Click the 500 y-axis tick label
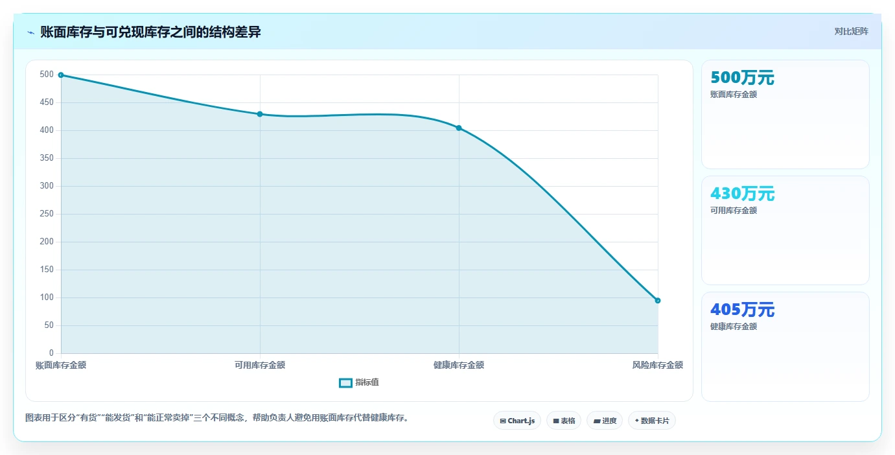 (x=47, y=75)
